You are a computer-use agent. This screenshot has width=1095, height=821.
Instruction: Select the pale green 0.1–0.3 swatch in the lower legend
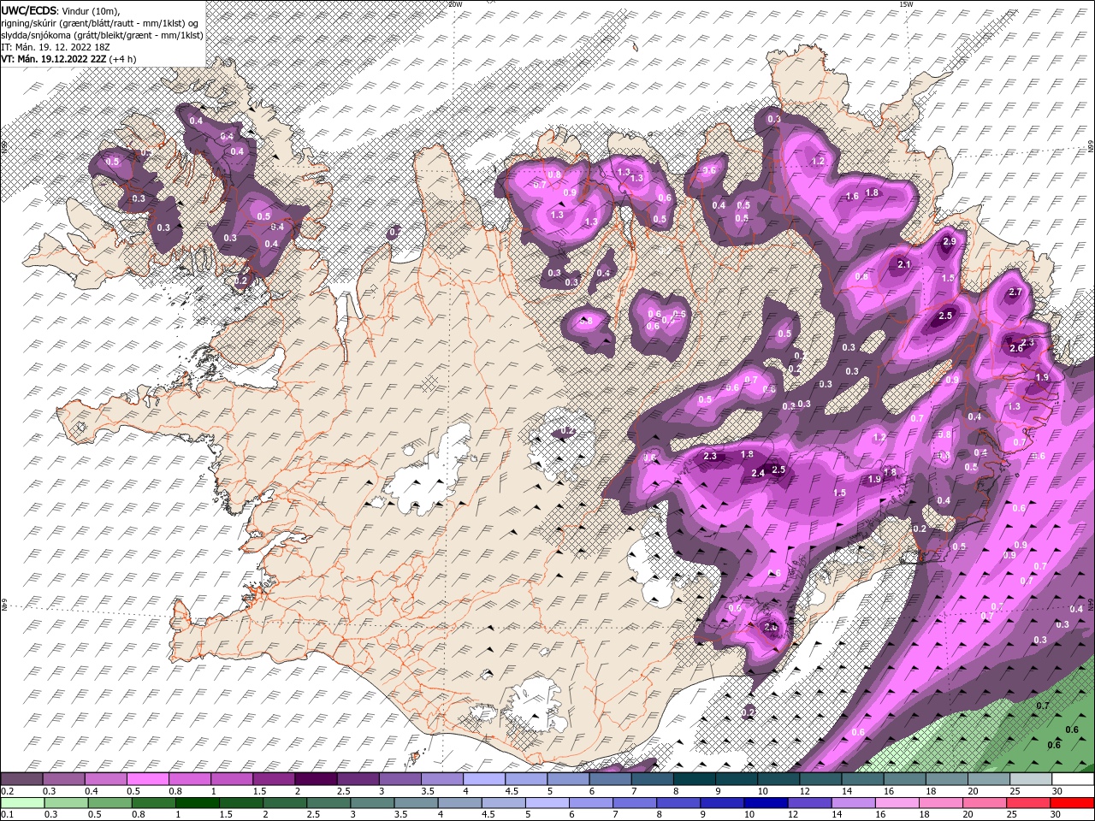point(21,803)
